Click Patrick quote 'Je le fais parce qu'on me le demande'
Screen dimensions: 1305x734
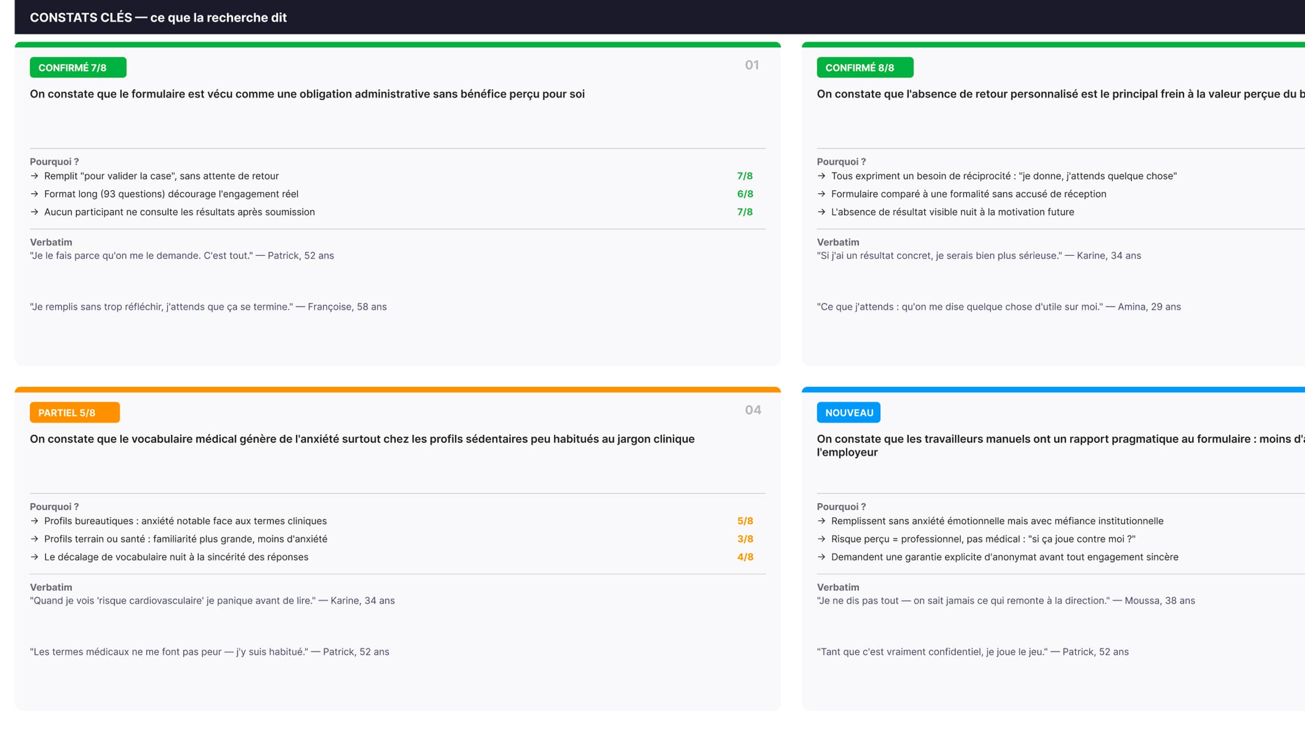point(182,255)
